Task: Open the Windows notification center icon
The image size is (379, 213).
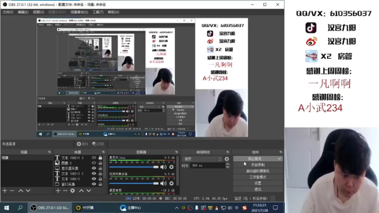Action: click(x=275, y=208)
